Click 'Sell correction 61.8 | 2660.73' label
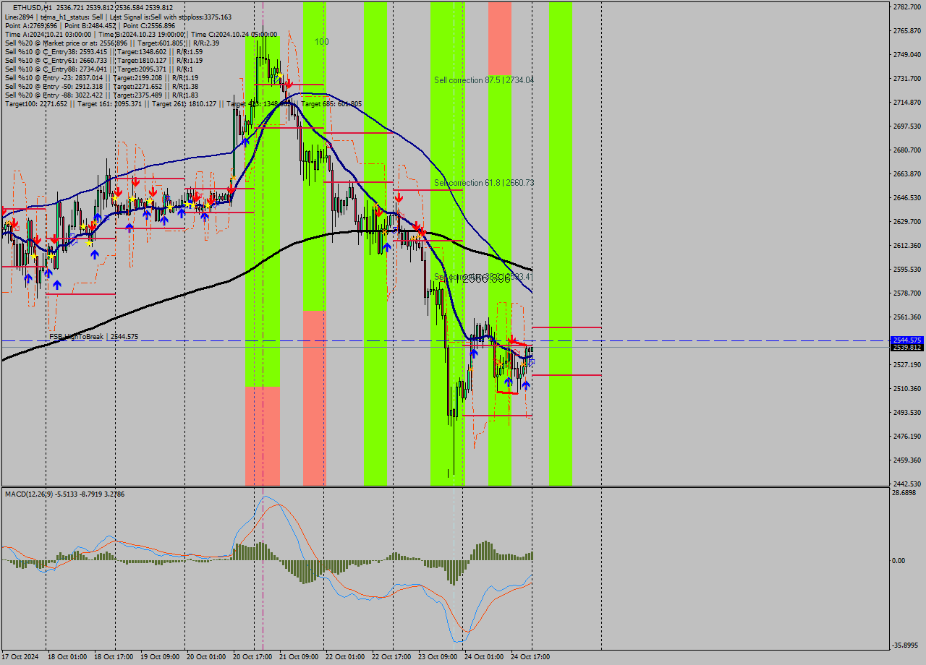Screen dimensions: 926x665 (x=484, y=183)
